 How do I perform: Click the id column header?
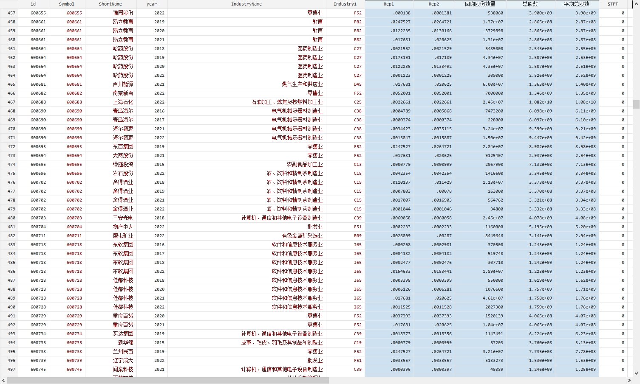(x=33, y=4)
